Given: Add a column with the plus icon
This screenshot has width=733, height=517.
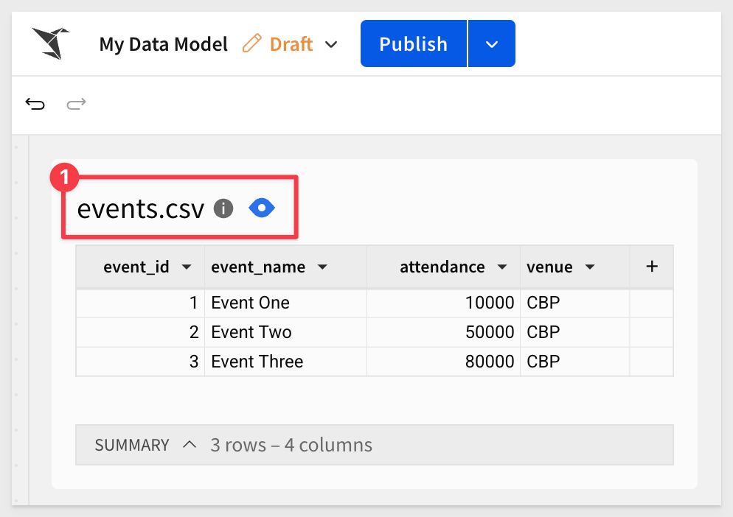Looking at the screenshot, I should pyautogui.click(x=652, y=266).
